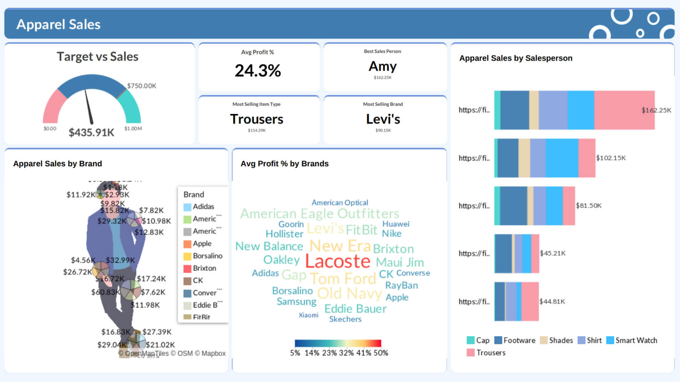Image resolution: width=680 pixels, height=382 pixels.
Task: Click the $32.99K map pie marker label
Action: point(120,260)
